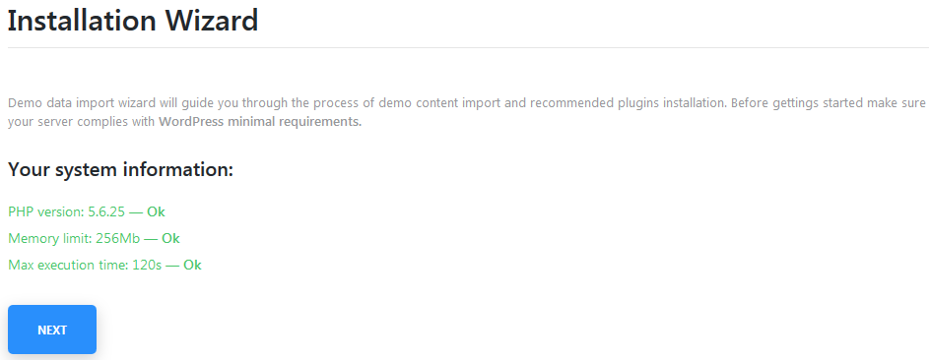Click the 'Demo data import wizard' opening text
Screen dimensions: 929x360
[x=82, y=103]
